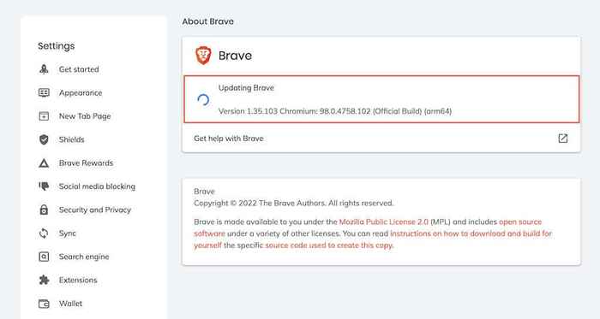The height and width of the screenshot is (319, 600).
Task: Click the thumbs-down Social media blocking icon
Action: coord(44,186)
